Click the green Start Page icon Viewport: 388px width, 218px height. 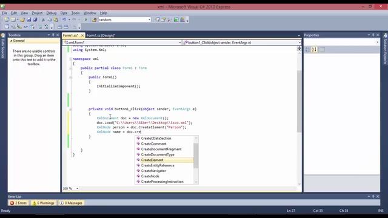coord(176,20)
